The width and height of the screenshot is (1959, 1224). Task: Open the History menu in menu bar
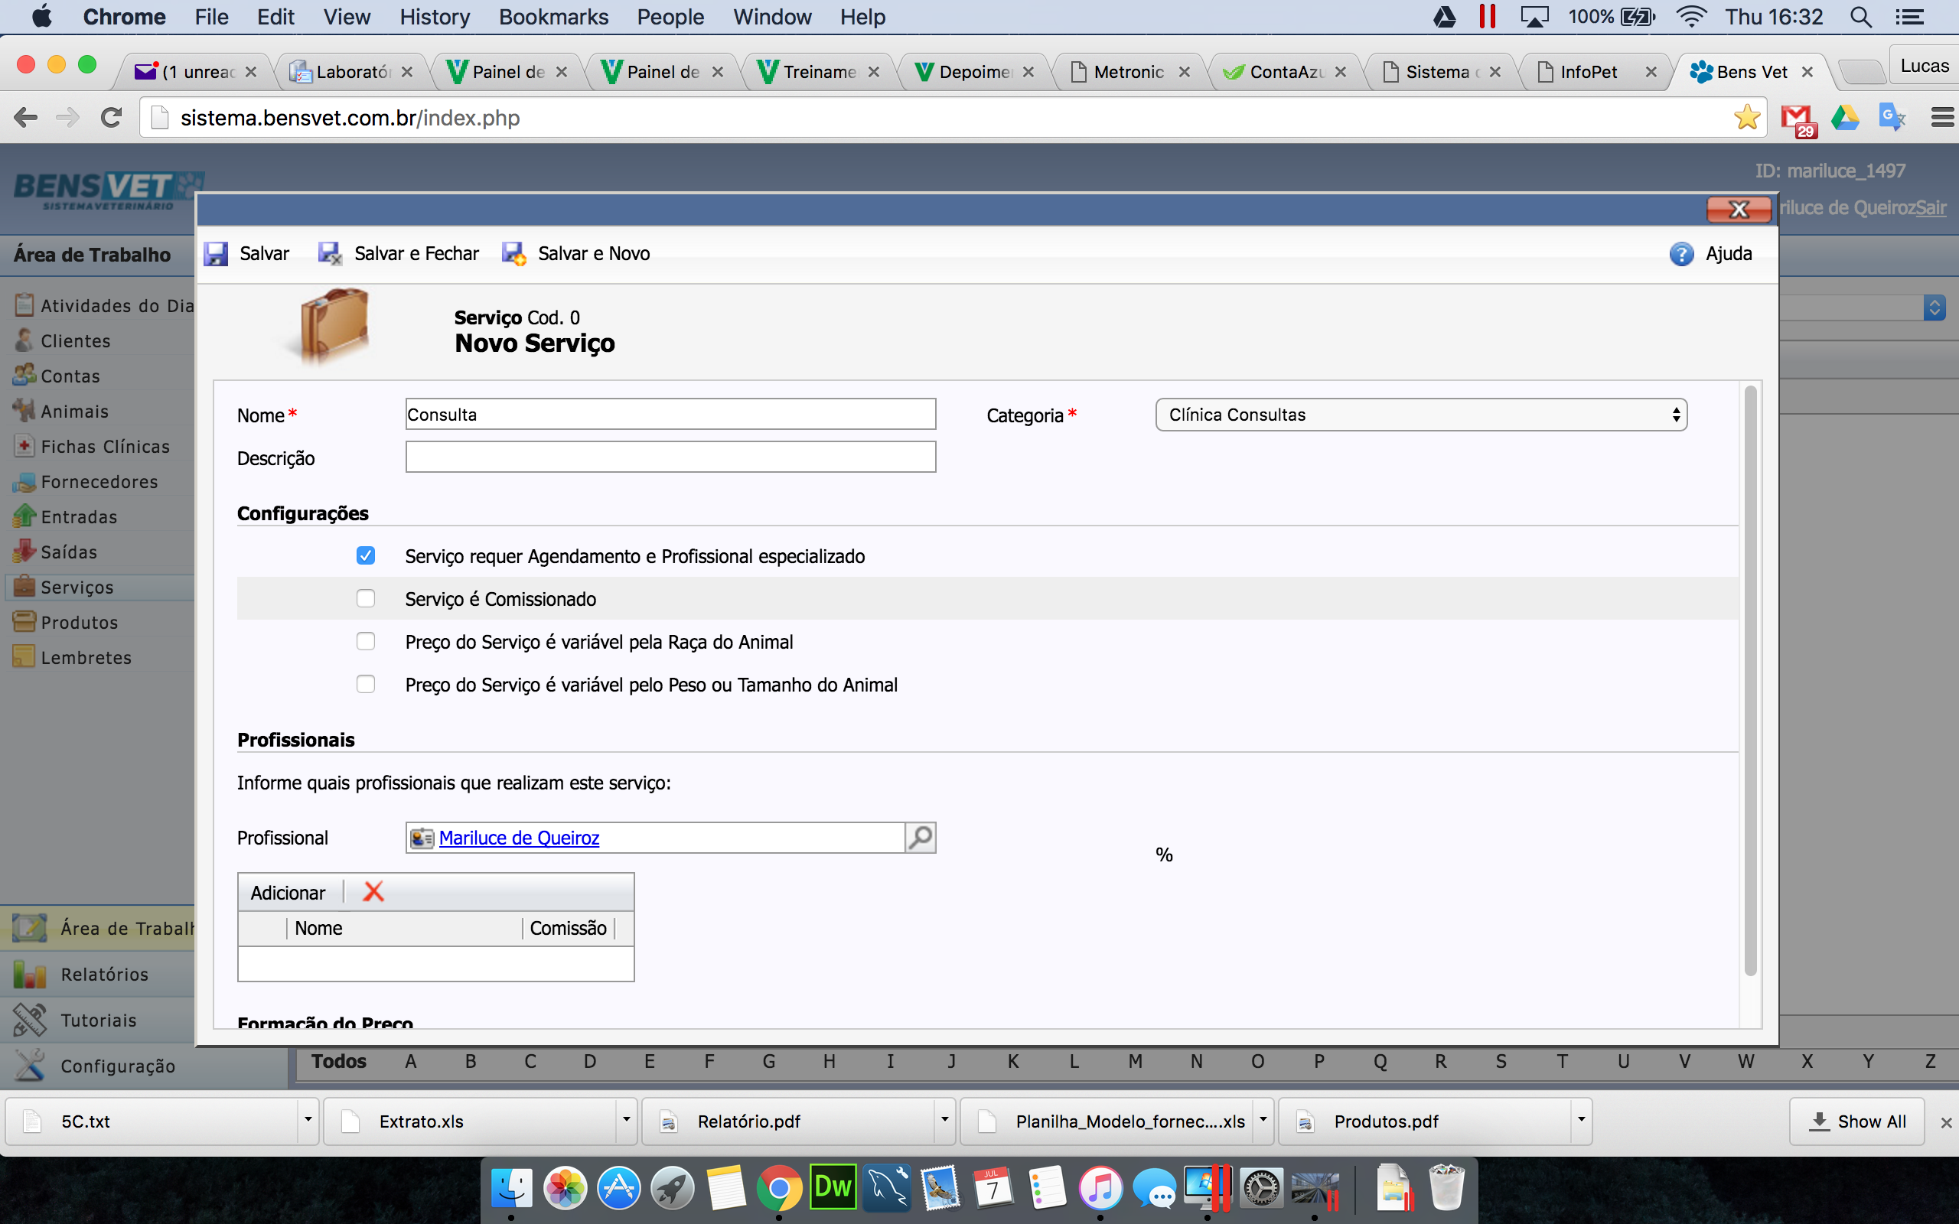(435, 16)
